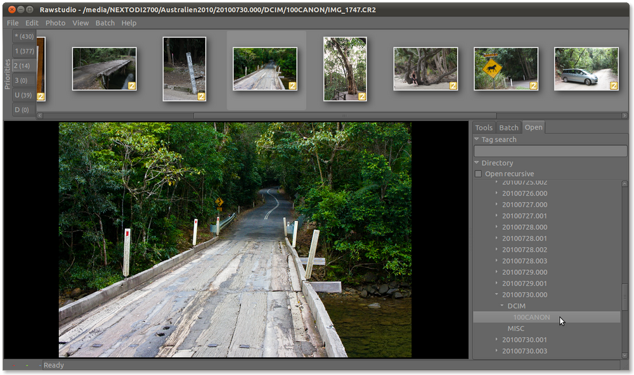Image resolution: width=634 pixels, height=375 pixels.
Task: Open the File menu
Action: pyautogui.click(x=13, y=23)
